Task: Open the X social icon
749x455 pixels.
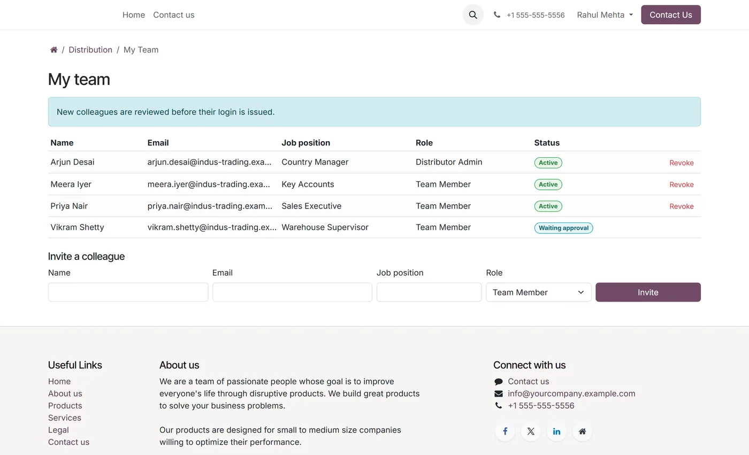Action: pyautogui.click(x=531, y=431)
